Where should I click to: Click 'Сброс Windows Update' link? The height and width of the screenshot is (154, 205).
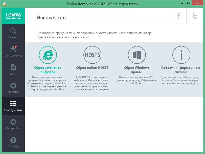click(x=136, y=70)
